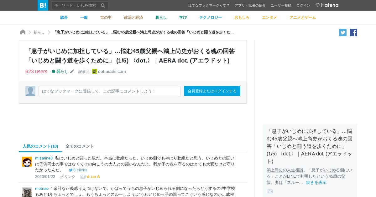Open the 暮らし category in the nav bar
The height and width of the screenshot is (197, 376).
click(161, 18)
